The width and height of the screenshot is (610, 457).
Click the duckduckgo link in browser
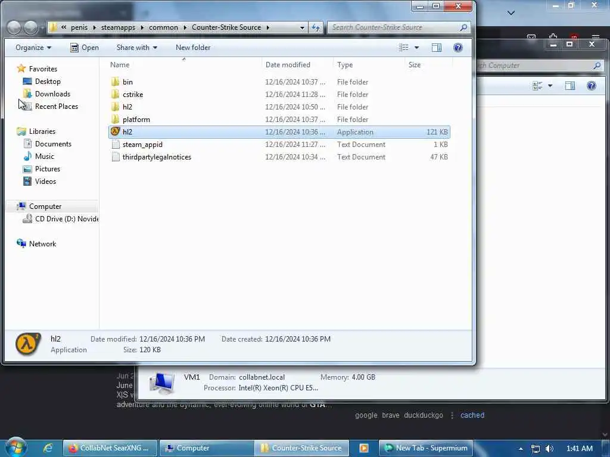424,415
